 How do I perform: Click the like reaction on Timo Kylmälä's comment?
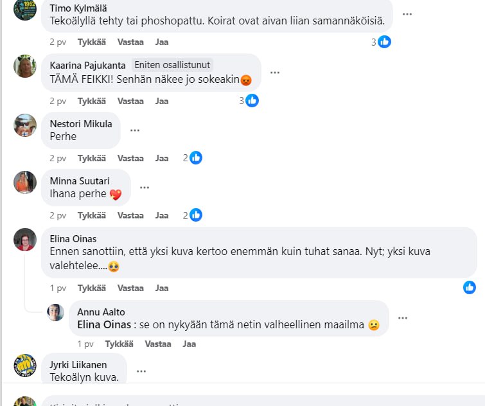[385, 42]
